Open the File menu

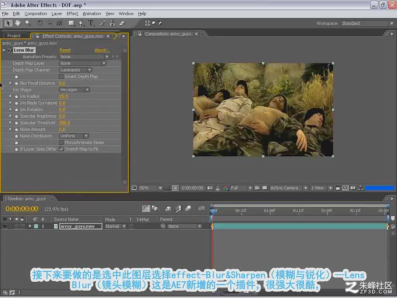5,14
